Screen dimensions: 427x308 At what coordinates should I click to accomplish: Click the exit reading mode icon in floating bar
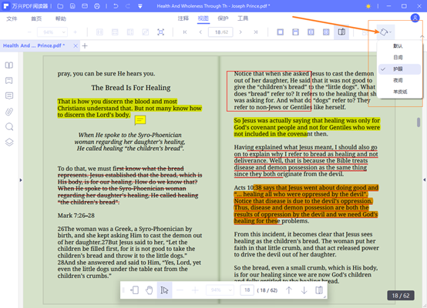pyautogui.click(x=135, y=290)
